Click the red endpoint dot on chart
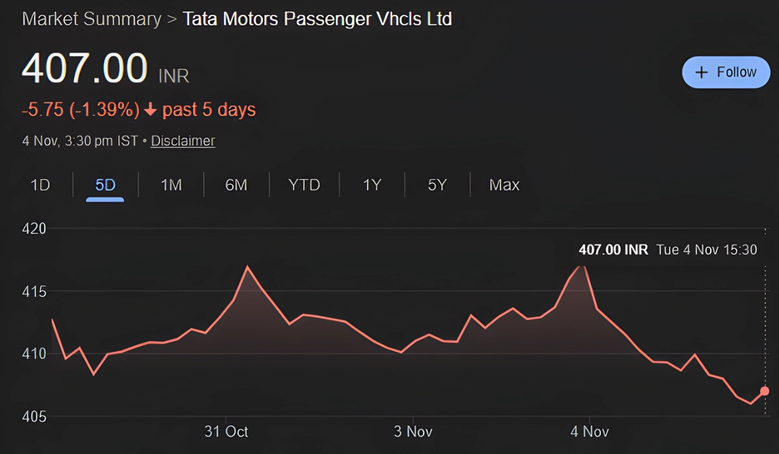This screenshot has height=454, width=779. click(x=764, y=391)
